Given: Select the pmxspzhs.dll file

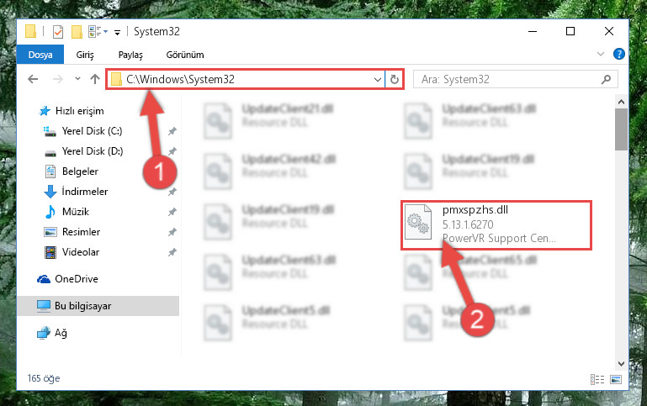Looking at the screenshot, I should coord(496,224).
